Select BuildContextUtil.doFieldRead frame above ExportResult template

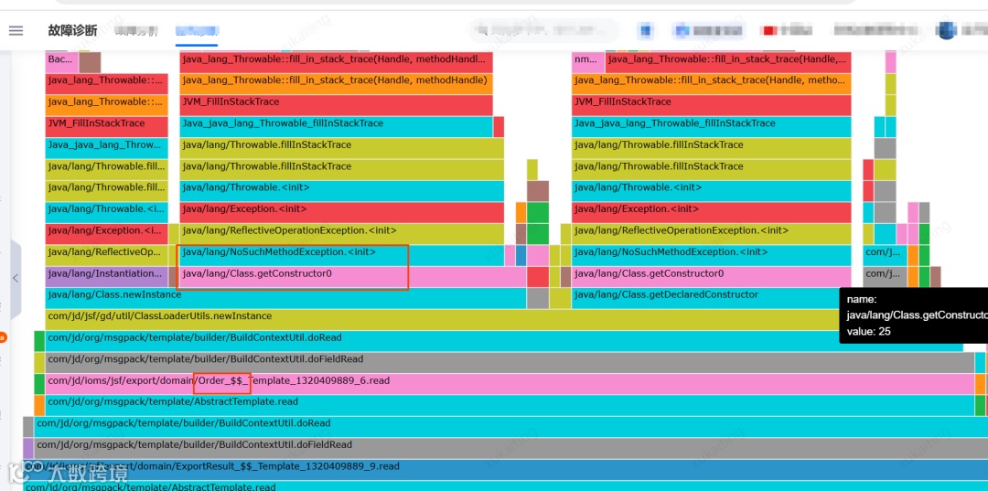click(511, 447)
